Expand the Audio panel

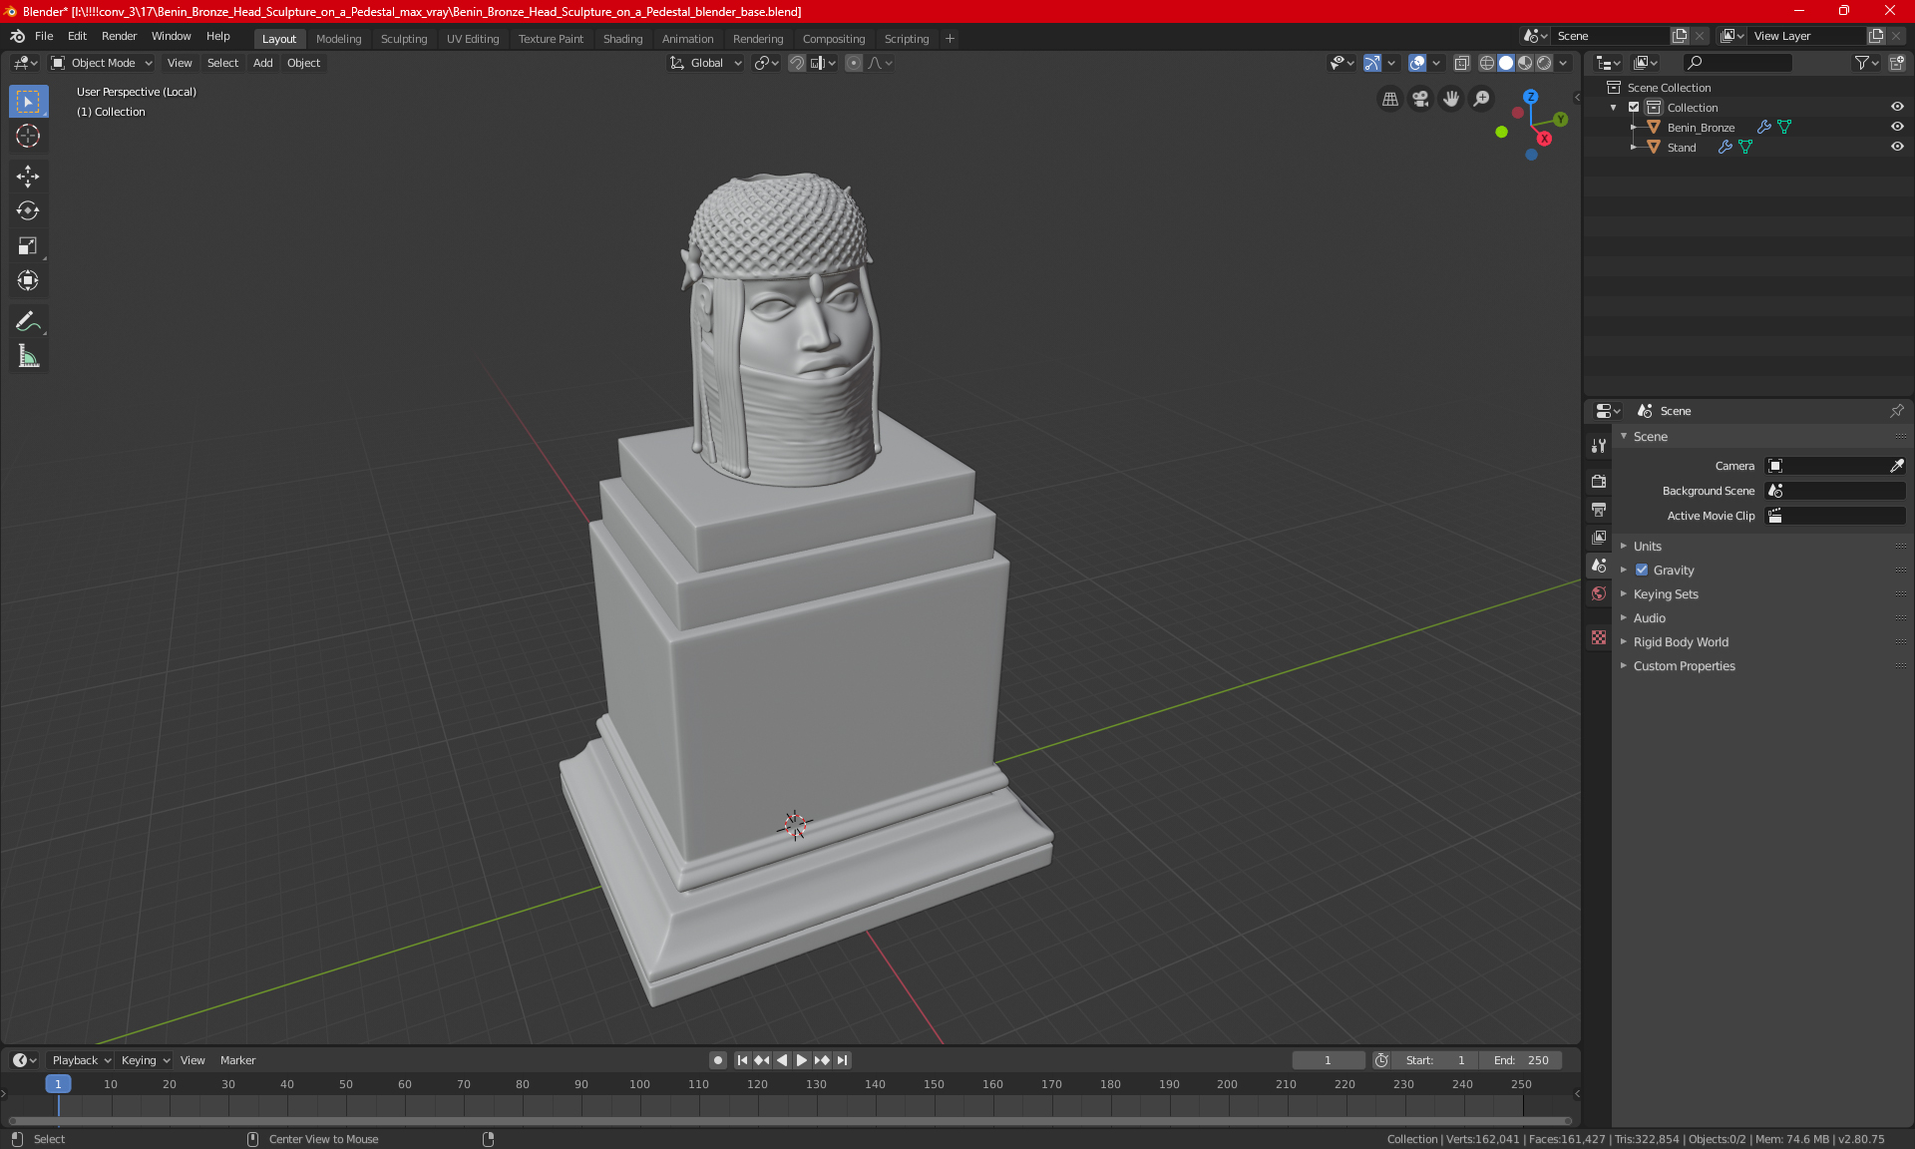pos(1649,618)
